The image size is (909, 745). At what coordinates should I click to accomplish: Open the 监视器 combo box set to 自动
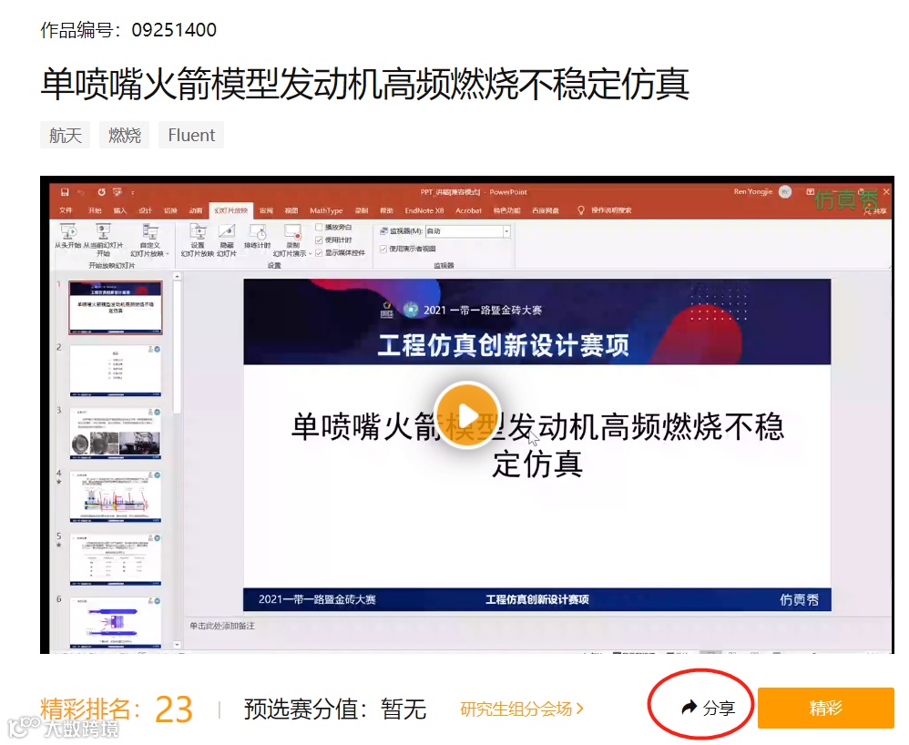pos(468,231)
